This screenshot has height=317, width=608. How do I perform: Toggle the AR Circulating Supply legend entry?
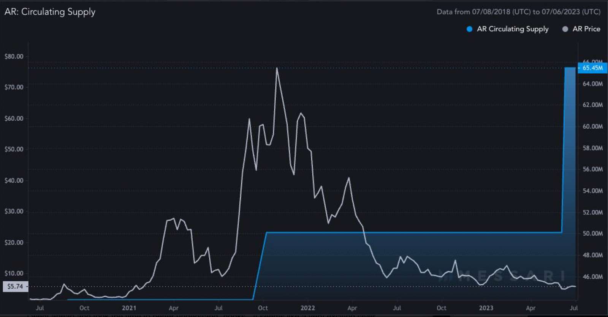pyautogui.click(x=507, y=29)
